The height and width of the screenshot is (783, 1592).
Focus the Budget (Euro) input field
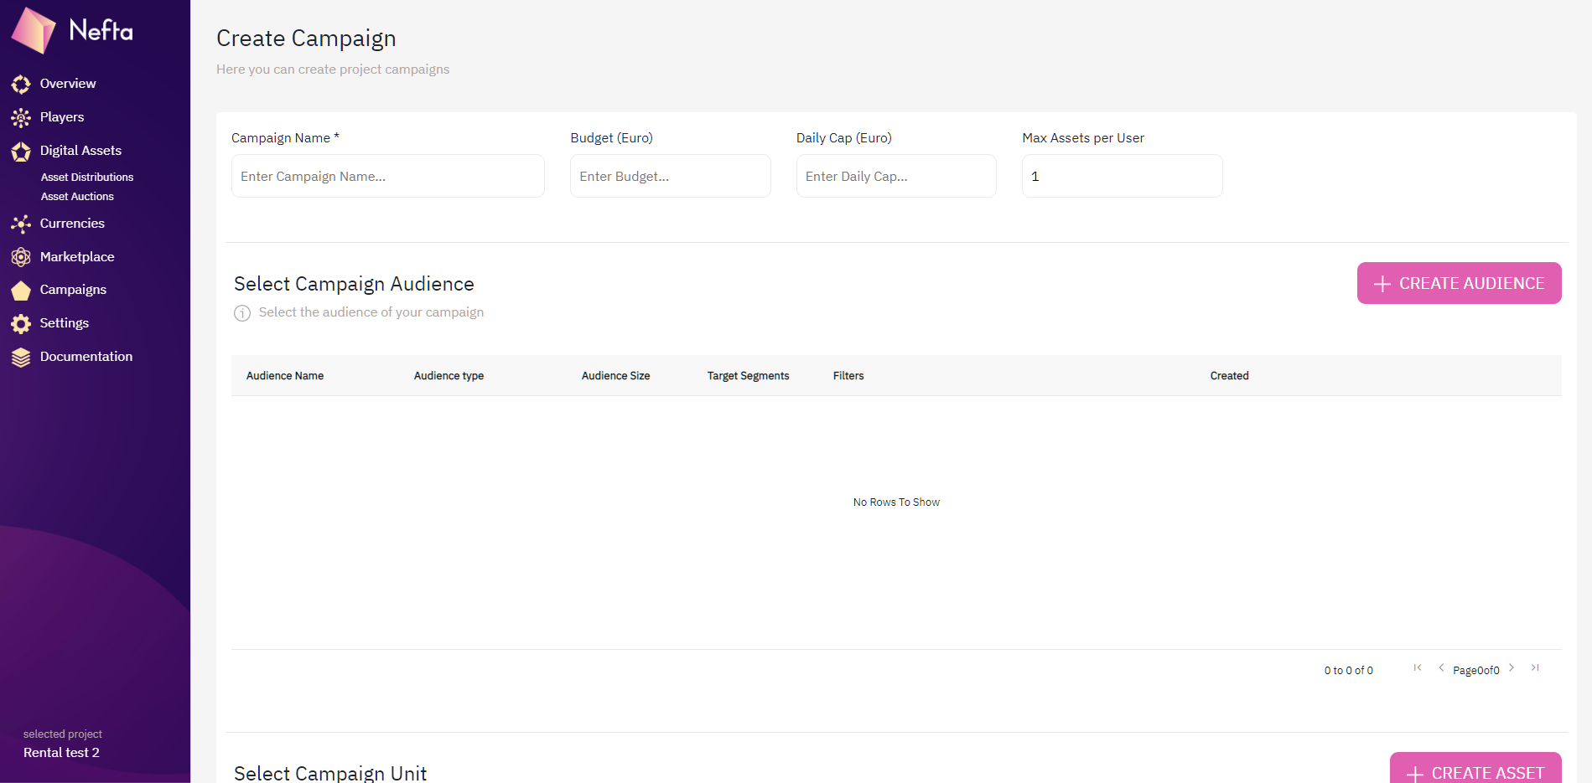671,176
